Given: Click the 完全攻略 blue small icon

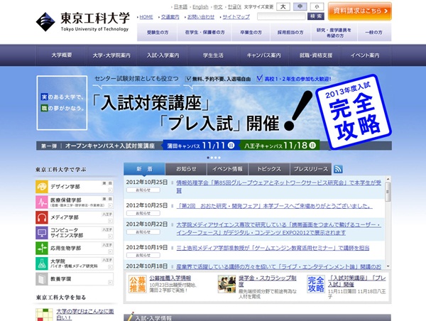Looking at the screenshot, I should pyautogui.click(x=316, y=284).
